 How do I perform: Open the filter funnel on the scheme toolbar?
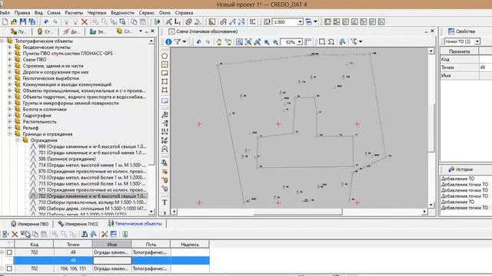click(178, 41)
